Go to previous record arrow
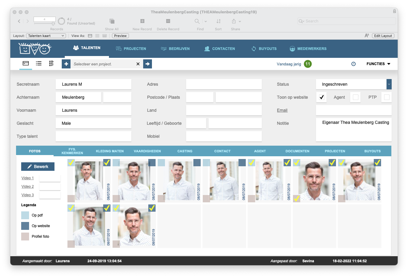The image size is (408, 278). (x=19, y=21)
